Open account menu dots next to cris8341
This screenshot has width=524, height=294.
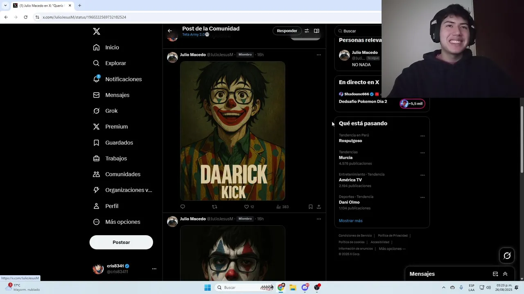point(154,269)
